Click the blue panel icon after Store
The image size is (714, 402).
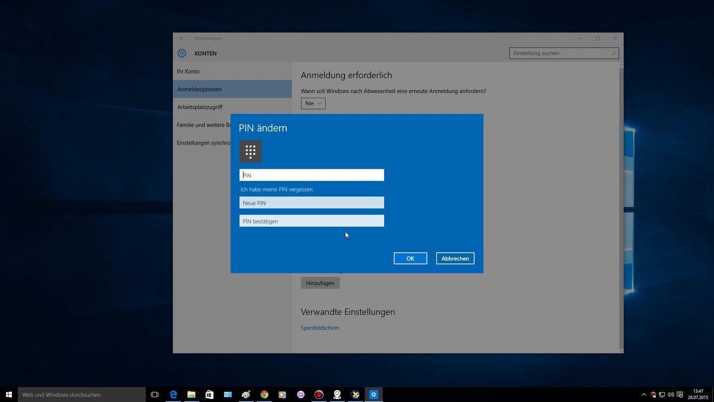pos(228,395)
